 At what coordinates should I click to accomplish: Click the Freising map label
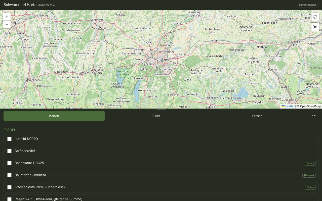(x=176, y=23)
